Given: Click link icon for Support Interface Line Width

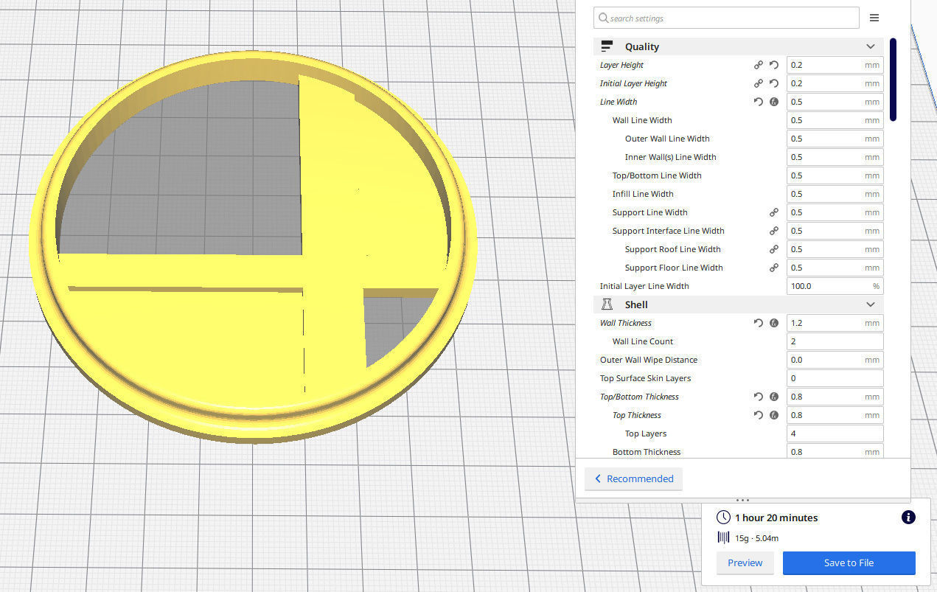Looking at the screenshot, I should click(774, 231).
